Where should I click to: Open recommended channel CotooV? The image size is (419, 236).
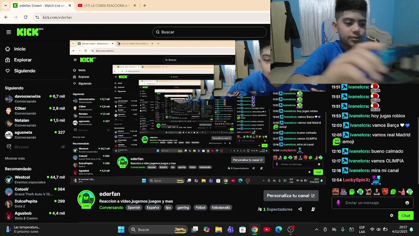35,191
